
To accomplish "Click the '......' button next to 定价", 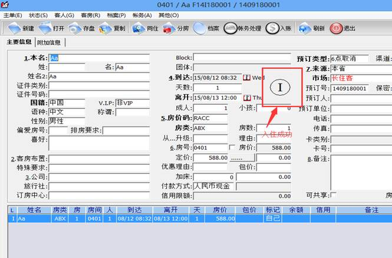I will [x=236, y=158].
